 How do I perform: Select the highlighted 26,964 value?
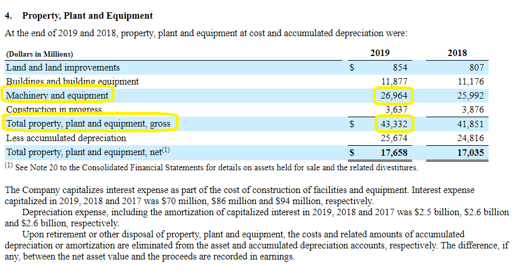coord(394,96)
